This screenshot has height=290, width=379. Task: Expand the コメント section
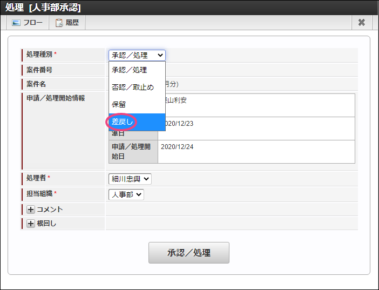coord(50,210)
